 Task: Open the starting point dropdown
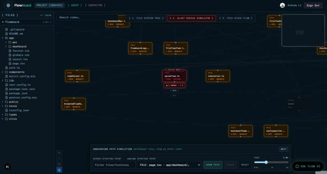tap(169, 165)
